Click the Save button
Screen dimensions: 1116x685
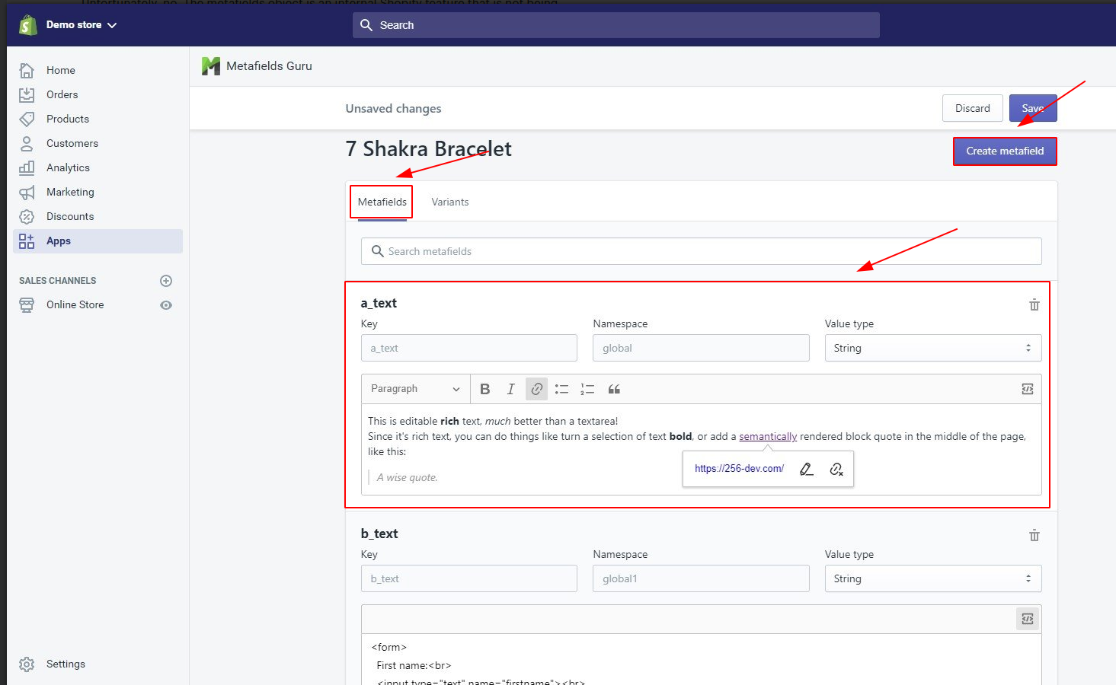[x=1033, y=108]
